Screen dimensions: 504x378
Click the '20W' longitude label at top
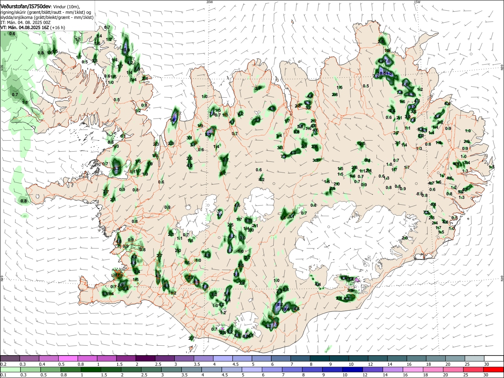pyautogui.click(x=209, y=2)
